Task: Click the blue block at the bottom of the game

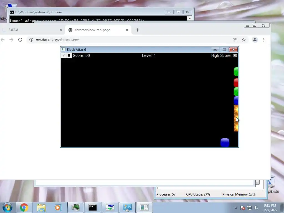Action: (225, 142)
